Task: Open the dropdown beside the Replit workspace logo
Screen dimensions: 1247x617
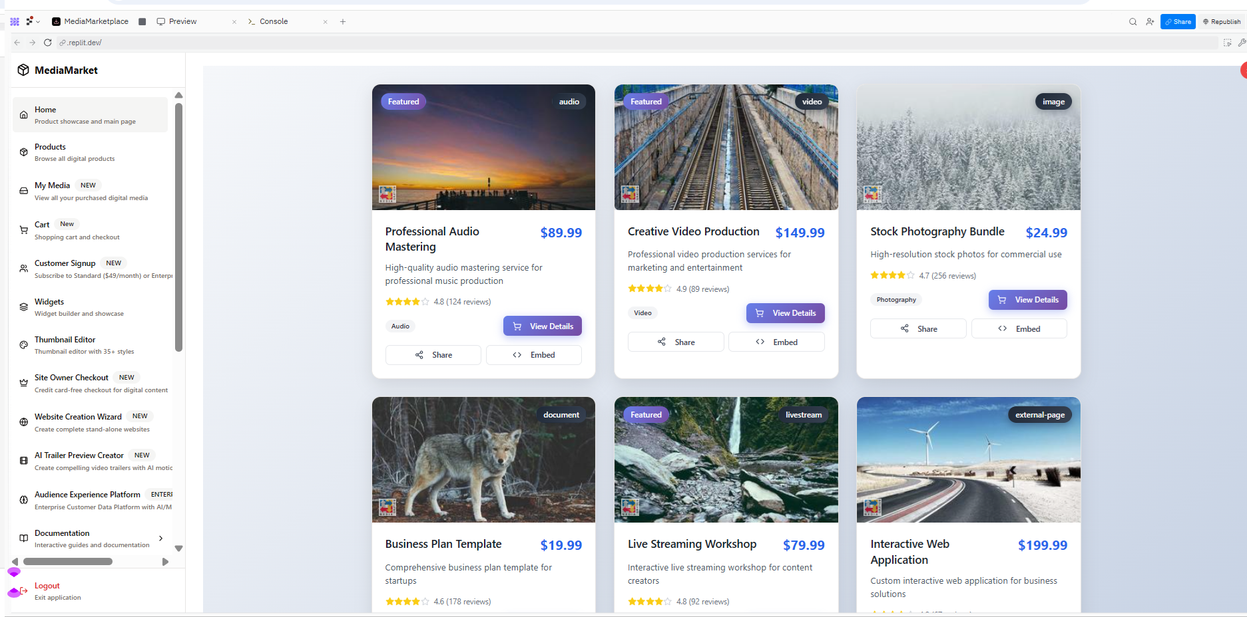Action: (38, 22)
